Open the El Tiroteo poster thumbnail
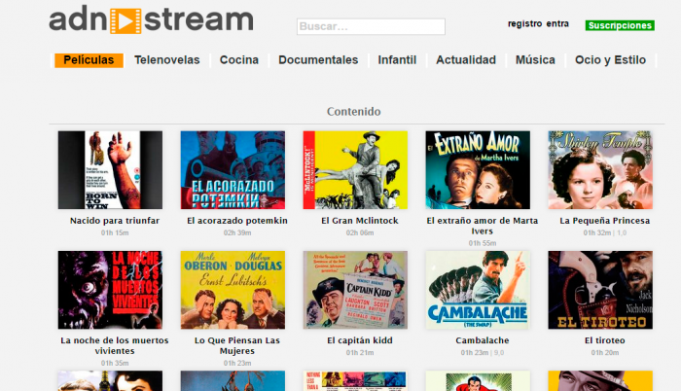 point(600,290)
